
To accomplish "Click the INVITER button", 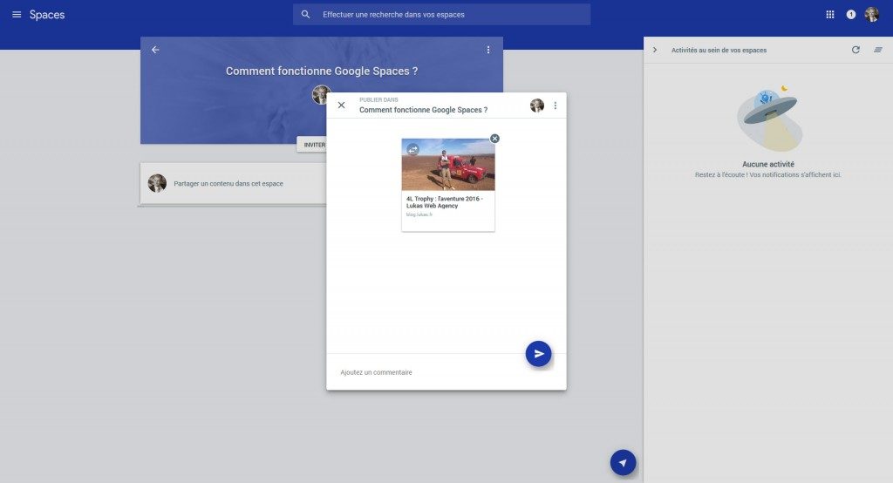I will coord(313,145).
